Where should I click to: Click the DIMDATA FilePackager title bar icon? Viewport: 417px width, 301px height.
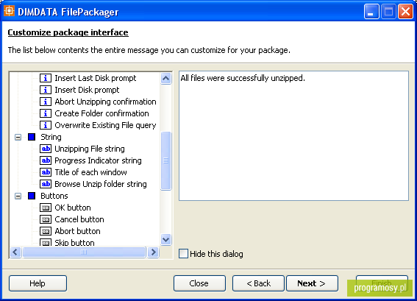tap(9, 11)
